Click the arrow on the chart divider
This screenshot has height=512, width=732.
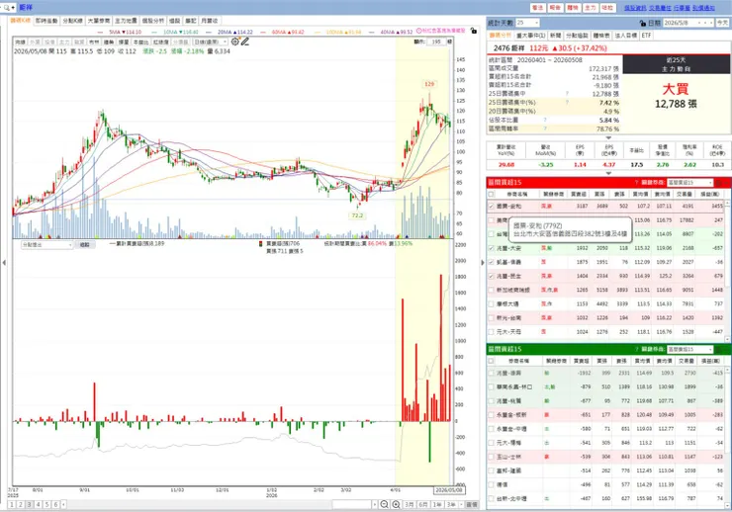pyautogui.click(x=483, y=263)
